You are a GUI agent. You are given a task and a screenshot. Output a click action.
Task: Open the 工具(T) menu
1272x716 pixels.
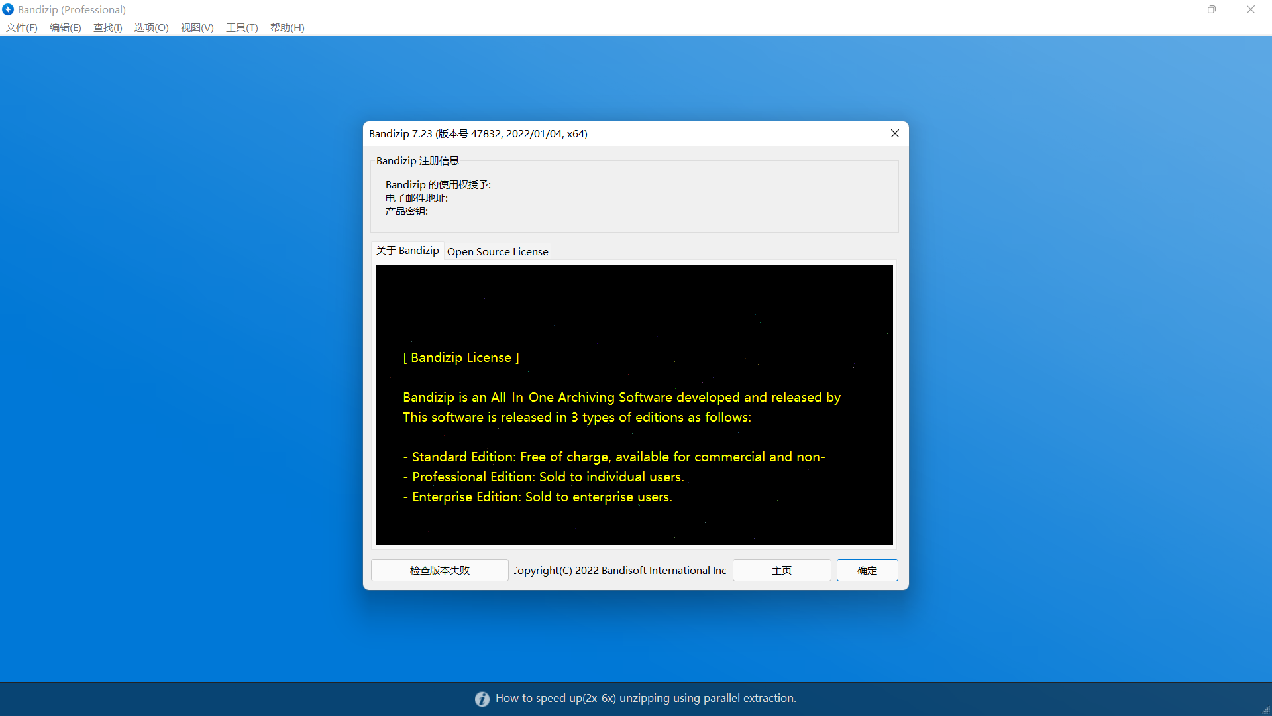(241, 27)
